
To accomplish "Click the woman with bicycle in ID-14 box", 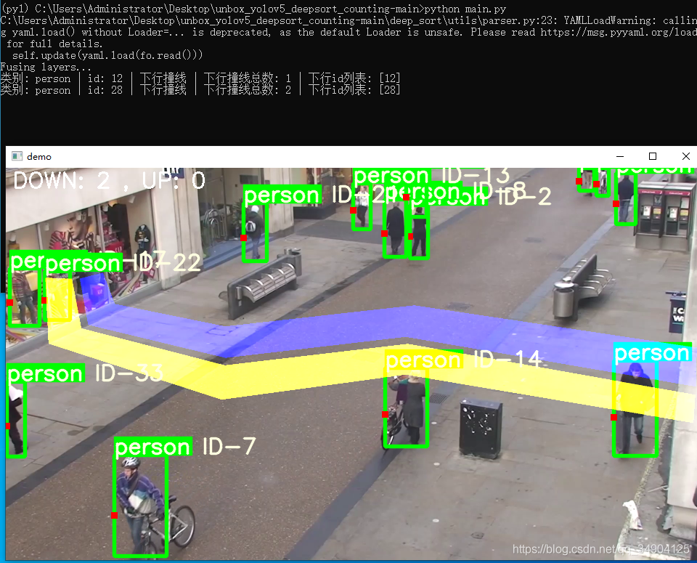I will click(406, 408).
